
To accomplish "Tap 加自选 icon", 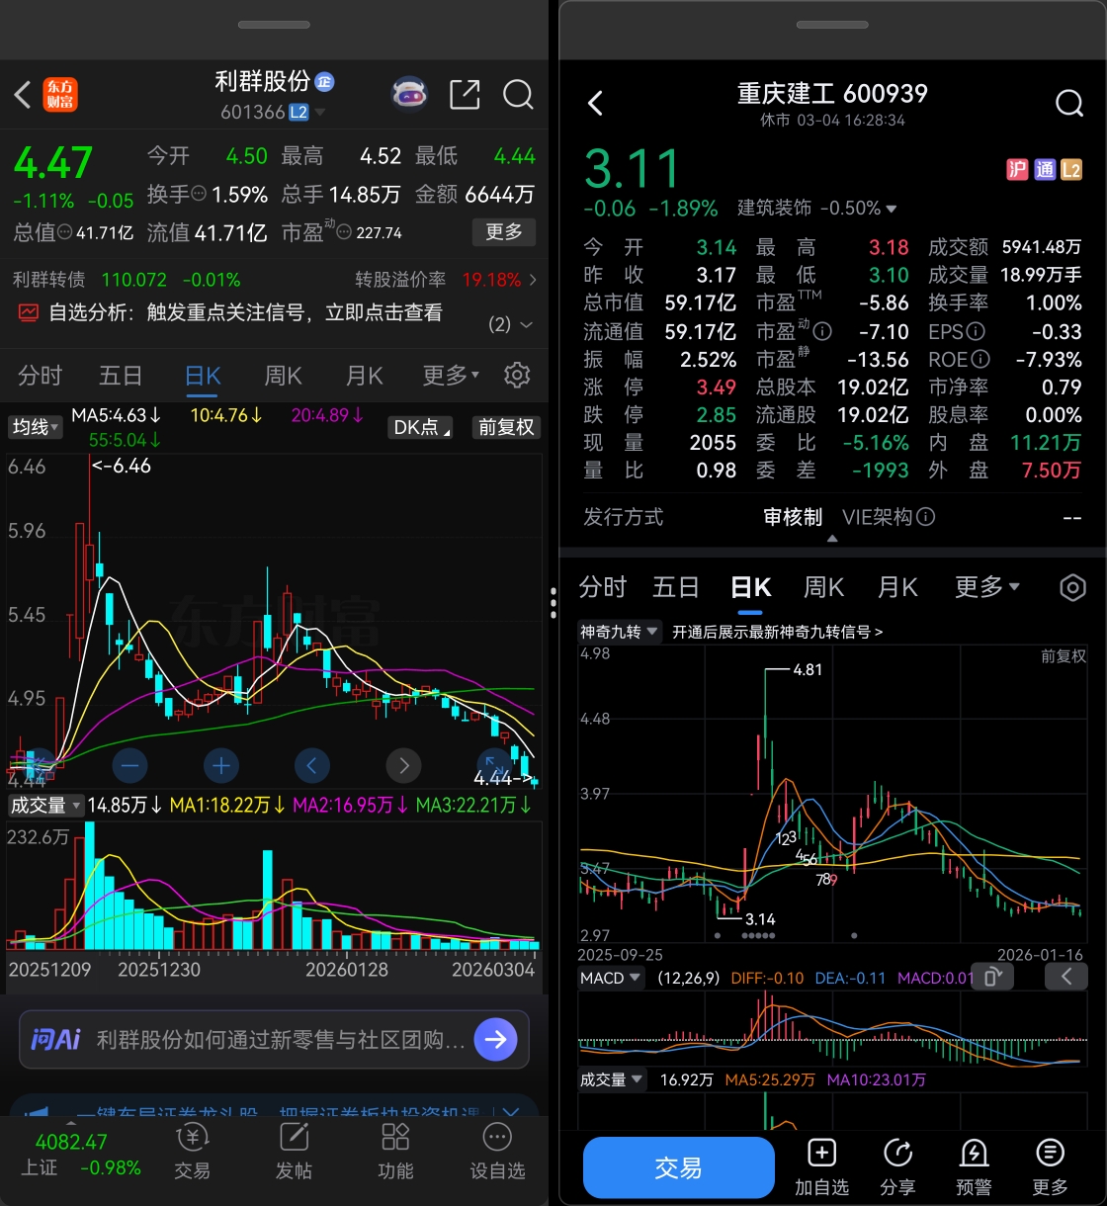I will (x=821, y=1166).
